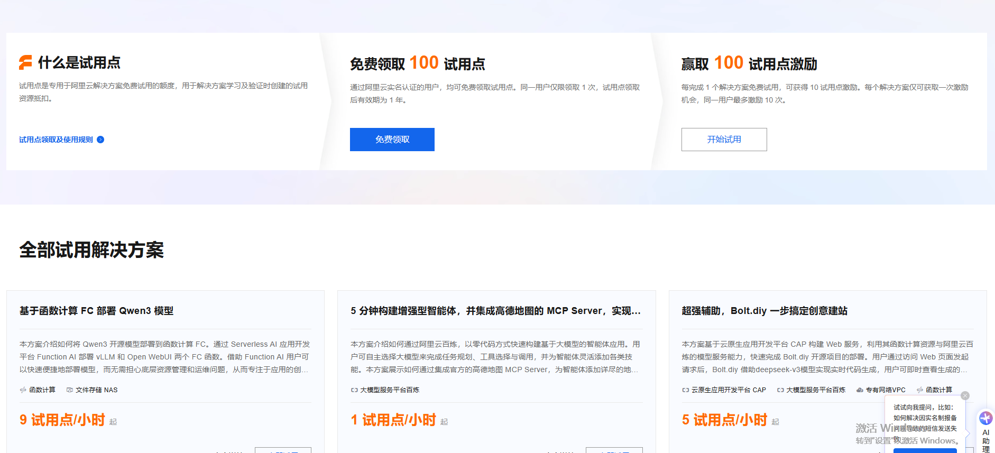995x453 pixels.
Task: Click the paragraph starting 每完成 1 个解决方案免费试用
Action: click(825, 94)
